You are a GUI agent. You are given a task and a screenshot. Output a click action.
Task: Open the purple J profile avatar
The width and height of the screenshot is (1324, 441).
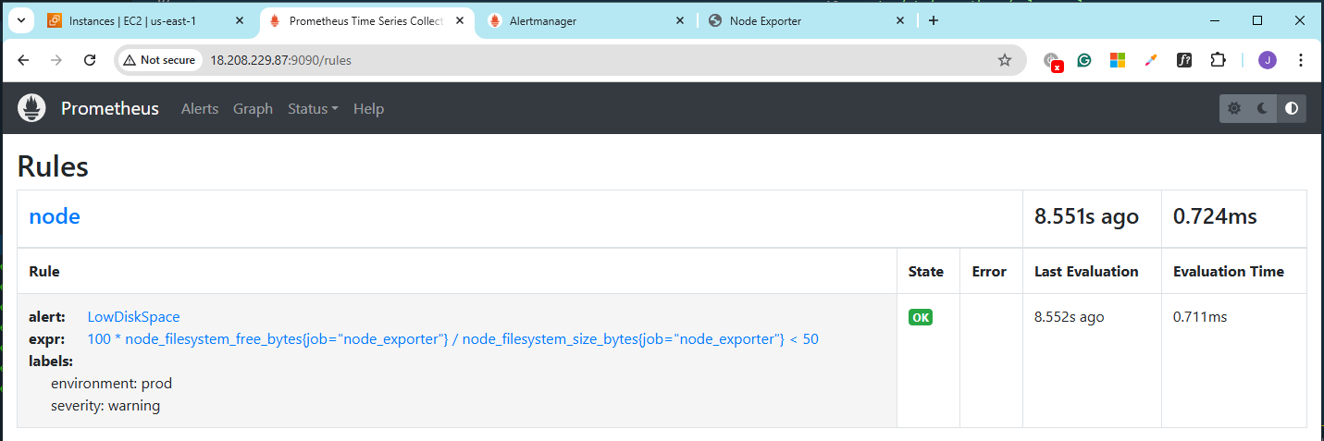1268,60
